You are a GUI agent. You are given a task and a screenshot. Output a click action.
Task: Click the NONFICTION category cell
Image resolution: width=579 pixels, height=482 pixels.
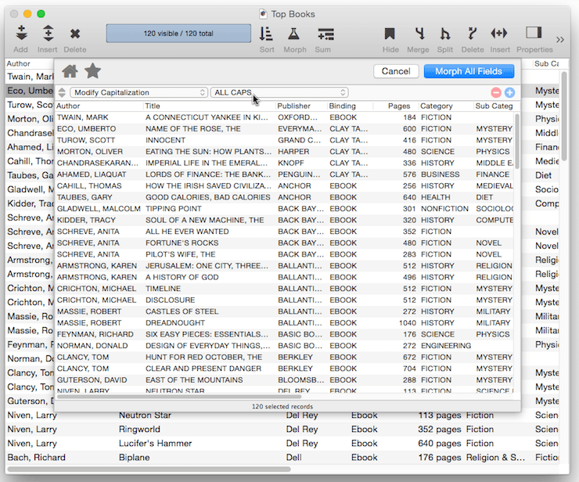click(x=444, y=209)
